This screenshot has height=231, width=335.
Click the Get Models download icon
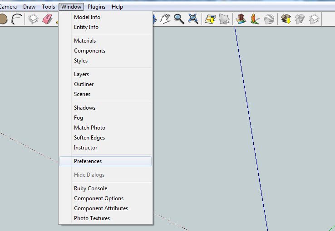point(286,19)
